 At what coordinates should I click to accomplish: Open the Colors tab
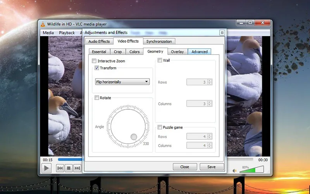pos(134,52)
